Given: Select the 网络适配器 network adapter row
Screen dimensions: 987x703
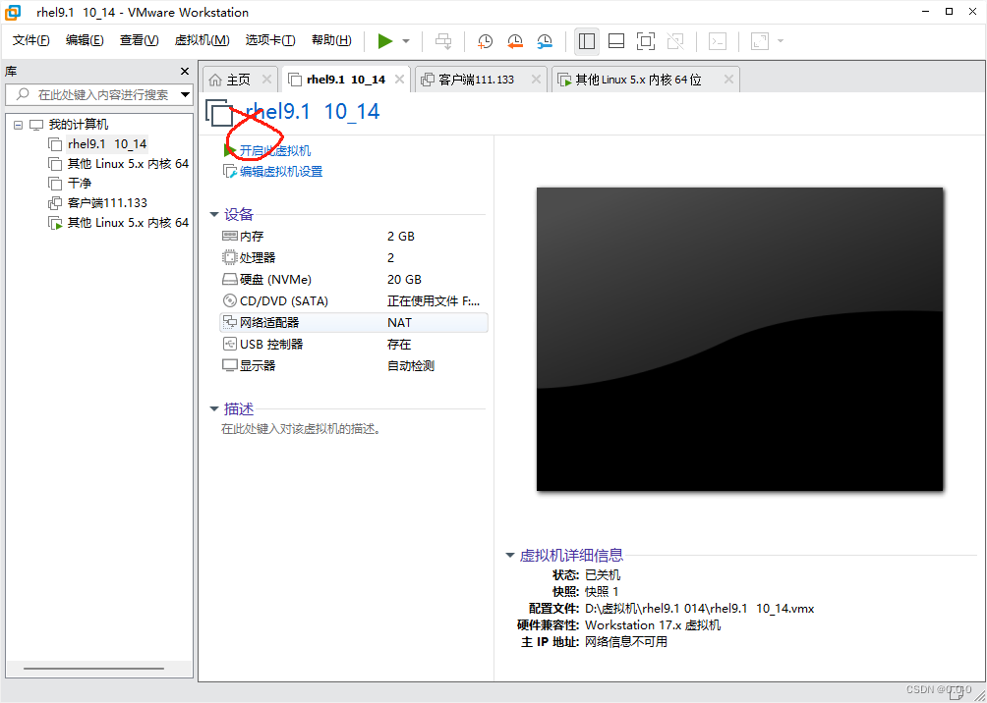Looking at the screenshot, I should [x=353, y=323].
